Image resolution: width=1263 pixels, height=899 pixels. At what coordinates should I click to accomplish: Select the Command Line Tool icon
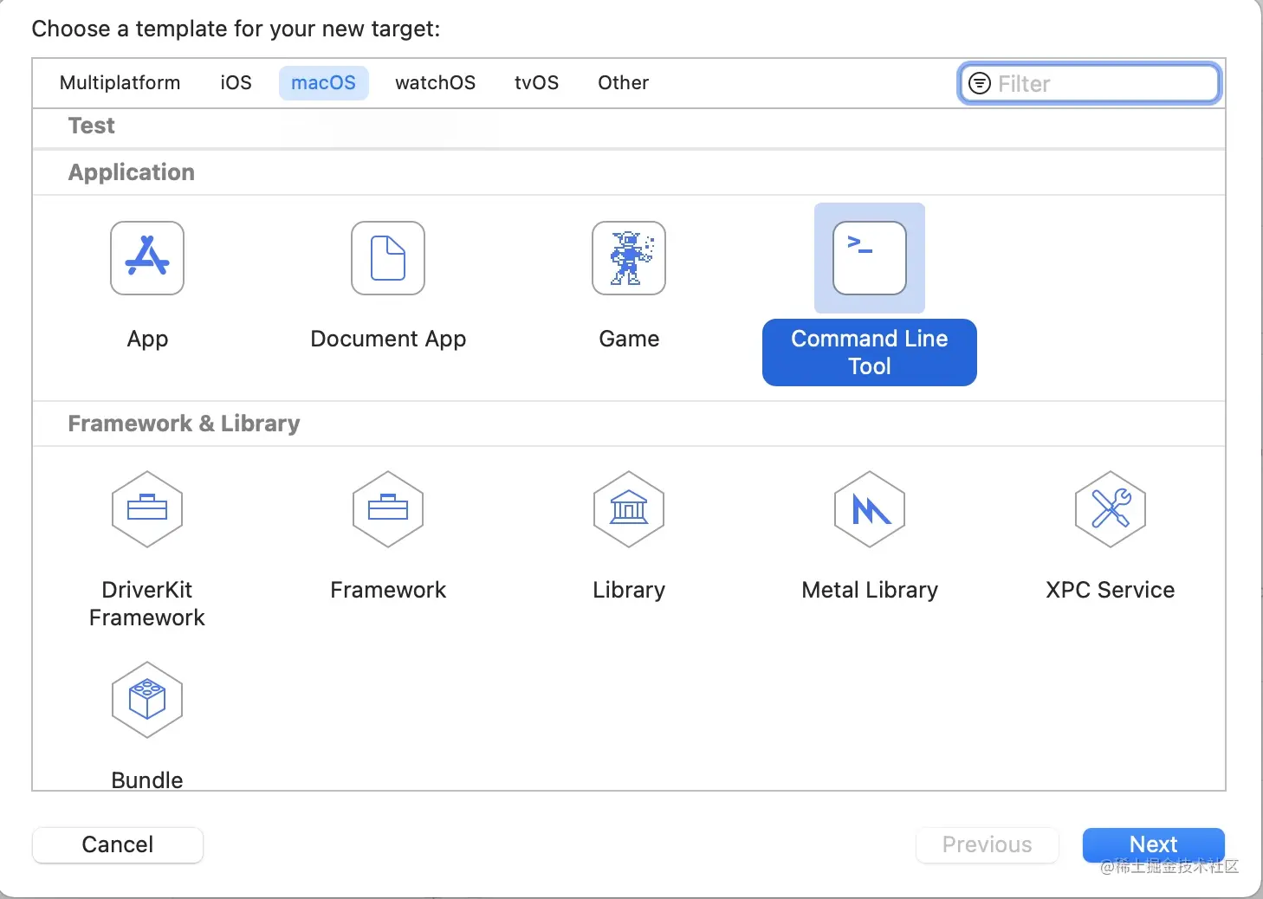pyautogui.click(x=870, y=258)
